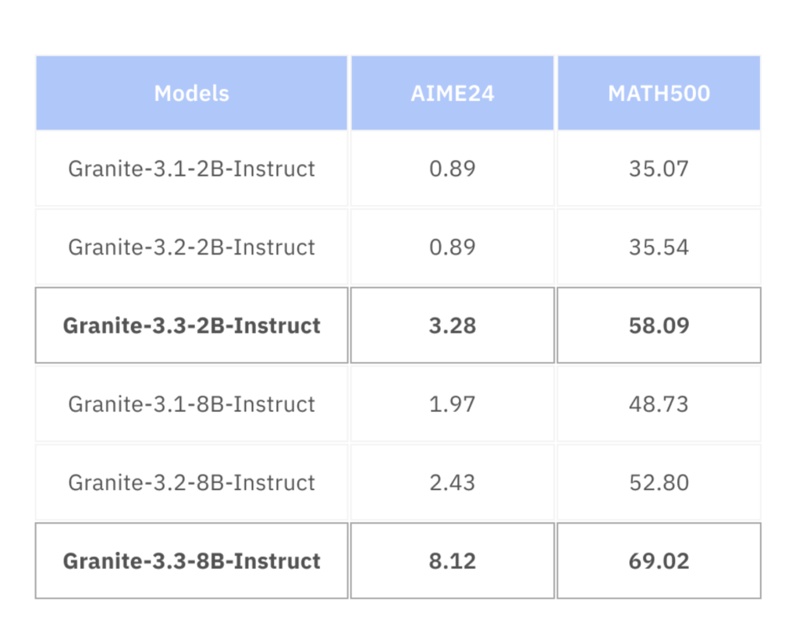
Task: Select the Granite-3.2-2B-Instruct model name cell
Action: click(191, 247)
